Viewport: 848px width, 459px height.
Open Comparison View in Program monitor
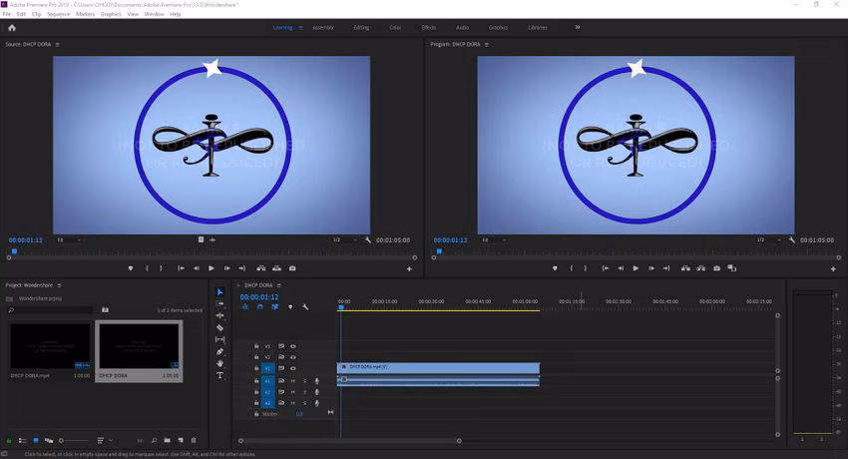pyautogui.click(x=731, y=268)
